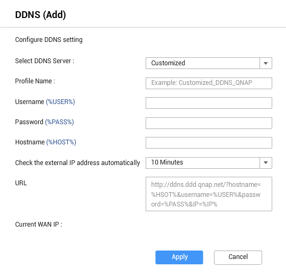The width and height of the screenshot is (286, 276).
Task: Click the Select DDNS Server label
Action: [44, 61]
